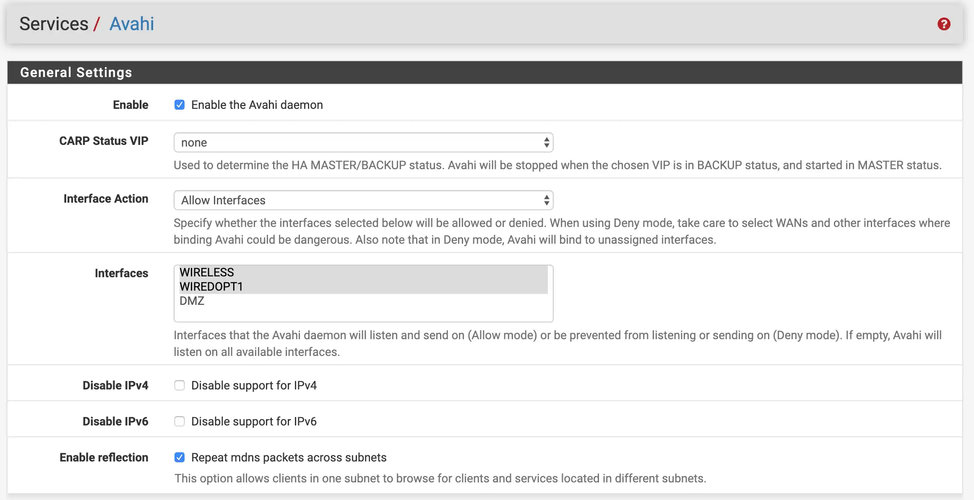The width and height of the screenshot is (974, 500).
Task: Click the Repeat mdns packets across subnets label
Action: pyautogui.click(x=289, y=457)
